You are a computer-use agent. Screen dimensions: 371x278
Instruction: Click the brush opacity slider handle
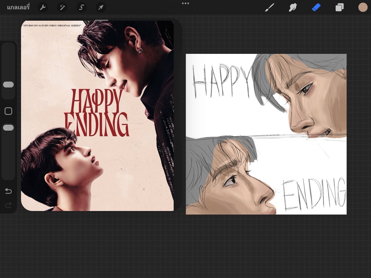coord(8,128)
